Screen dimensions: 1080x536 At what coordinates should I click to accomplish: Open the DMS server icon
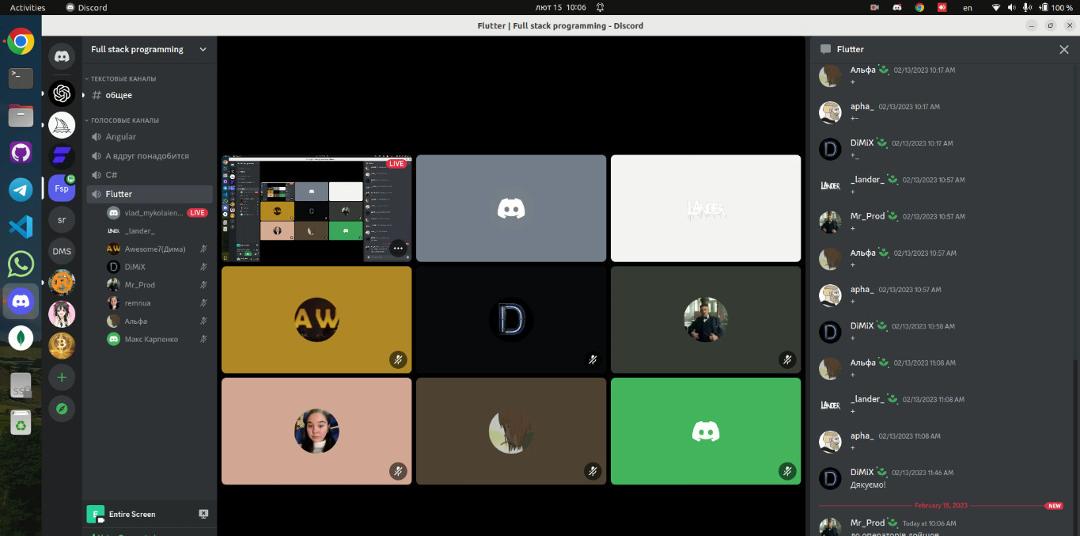point(62,251)
